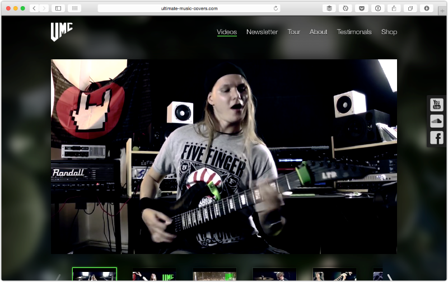Screen dimensions: 448x282
Task: Select the fifth thumbnail with guitar
Action: click(334, 274)
